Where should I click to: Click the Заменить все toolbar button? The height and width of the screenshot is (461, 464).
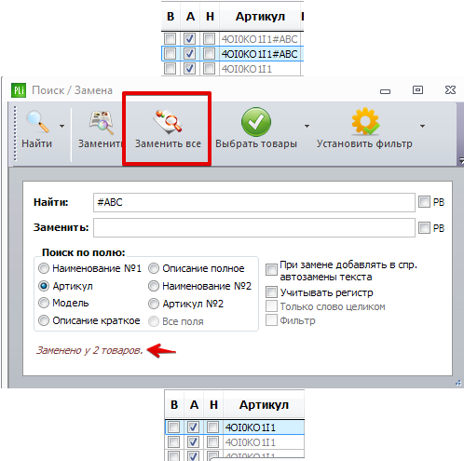point(168,129)
